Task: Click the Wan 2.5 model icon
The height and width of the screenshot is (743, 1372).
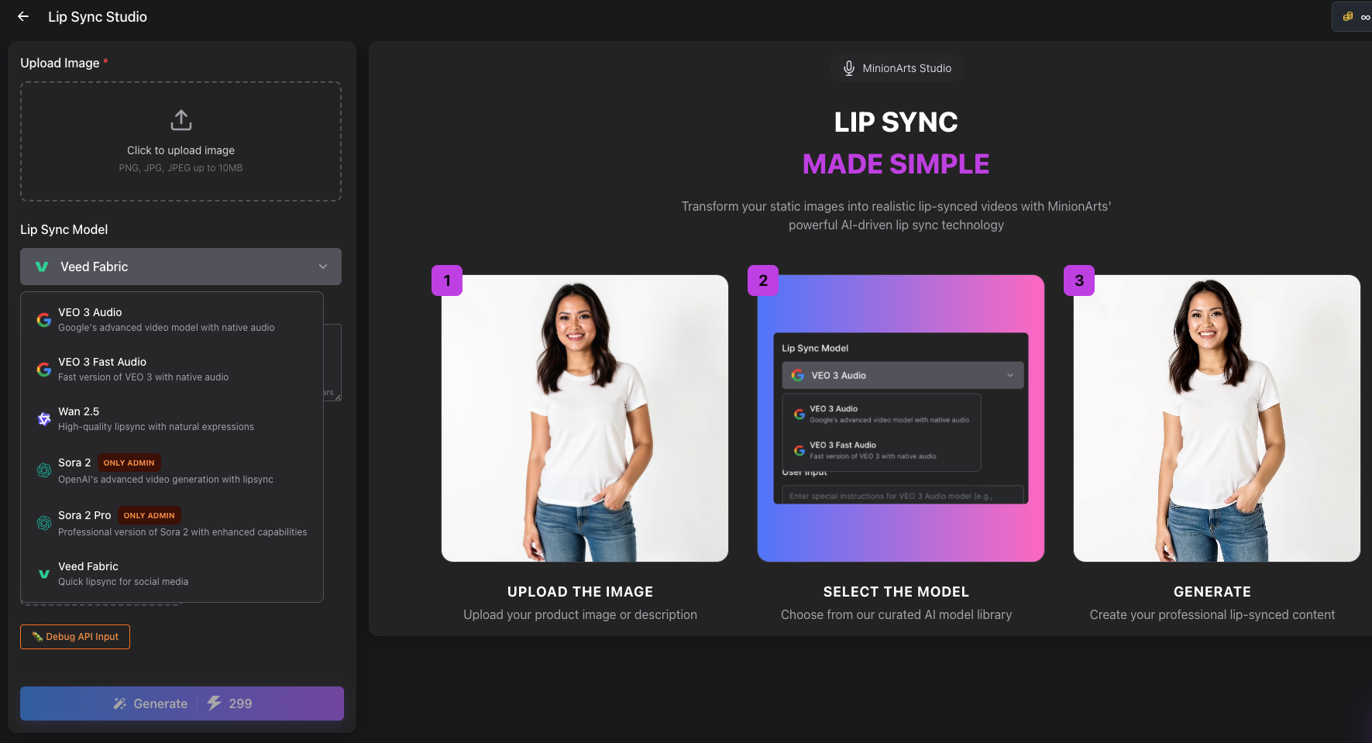Action: tap(43, 418)
